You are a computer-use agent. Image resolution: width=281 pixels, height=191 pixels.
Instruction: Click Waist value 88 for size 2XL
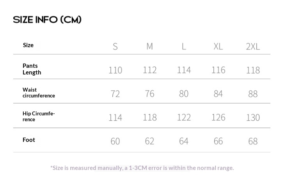pos(253,94)
